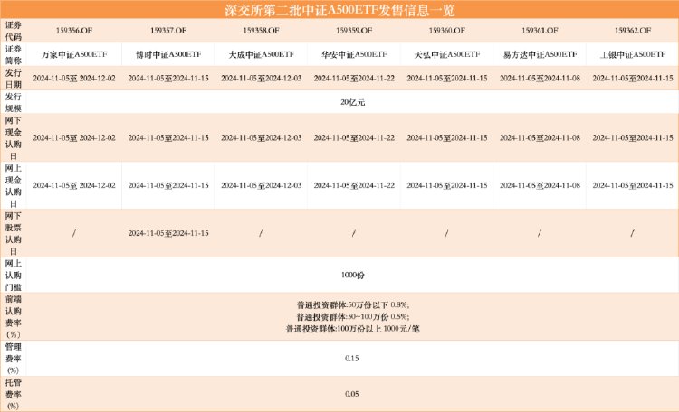Click the 网上认购门槛 row header

tap(13, 275)
